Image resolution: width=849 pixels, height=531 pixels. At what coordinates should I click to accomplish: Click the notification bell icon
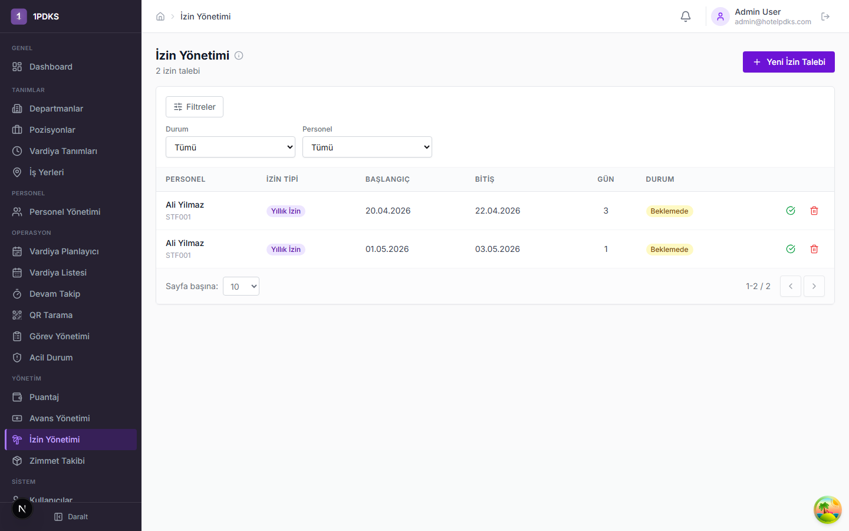(685, 17)
